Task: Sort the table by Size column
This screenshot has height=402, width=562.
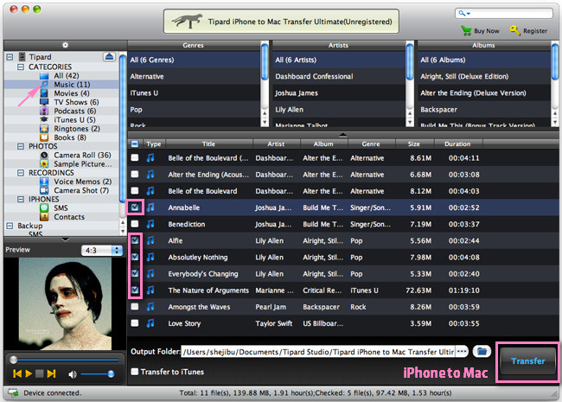Action: coord(414,144)
